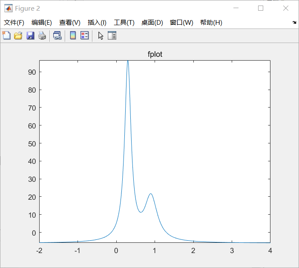
Task: Open file with the folder icon
Action: [18, 36]
